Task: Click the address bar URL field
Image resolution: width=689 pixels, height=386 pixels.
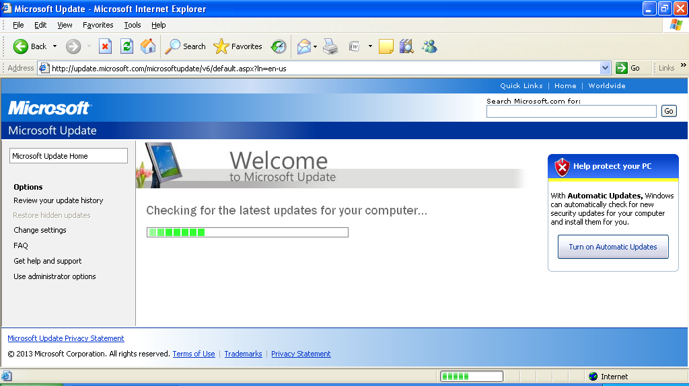Action: point(325,68)
